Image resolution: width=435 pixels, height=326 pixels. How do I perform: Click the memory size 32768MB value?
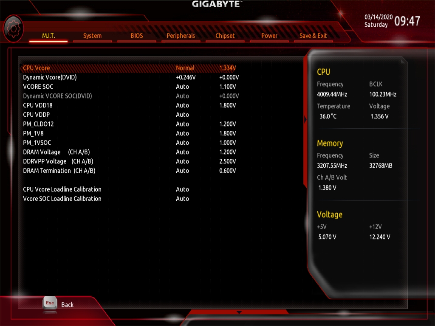click(381, 166)
